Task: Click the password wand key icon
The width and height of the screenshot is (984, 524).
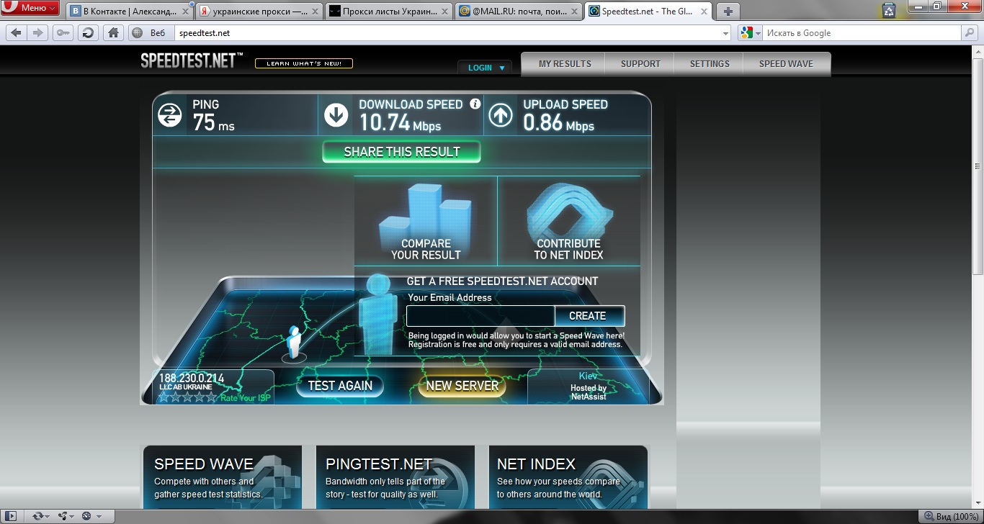Action: coord(63,33)
